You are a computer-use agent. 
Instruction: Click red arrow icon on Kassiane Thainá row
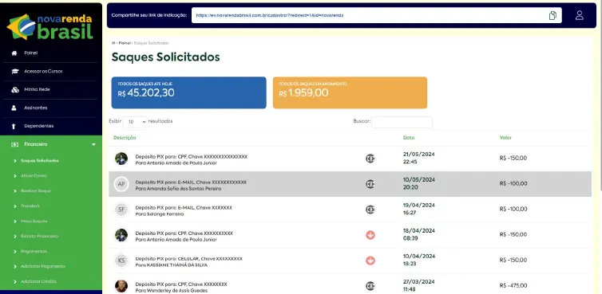pyautogui.click(x=370, y=261)
